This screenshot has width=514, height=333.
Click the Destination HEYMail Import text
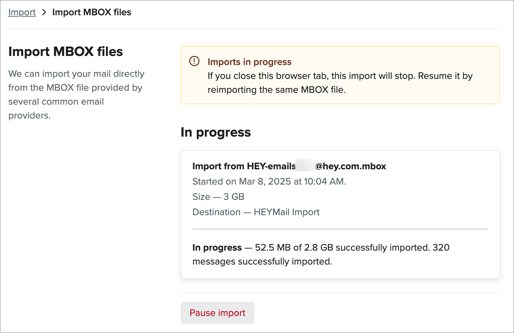tap(256, 212)
